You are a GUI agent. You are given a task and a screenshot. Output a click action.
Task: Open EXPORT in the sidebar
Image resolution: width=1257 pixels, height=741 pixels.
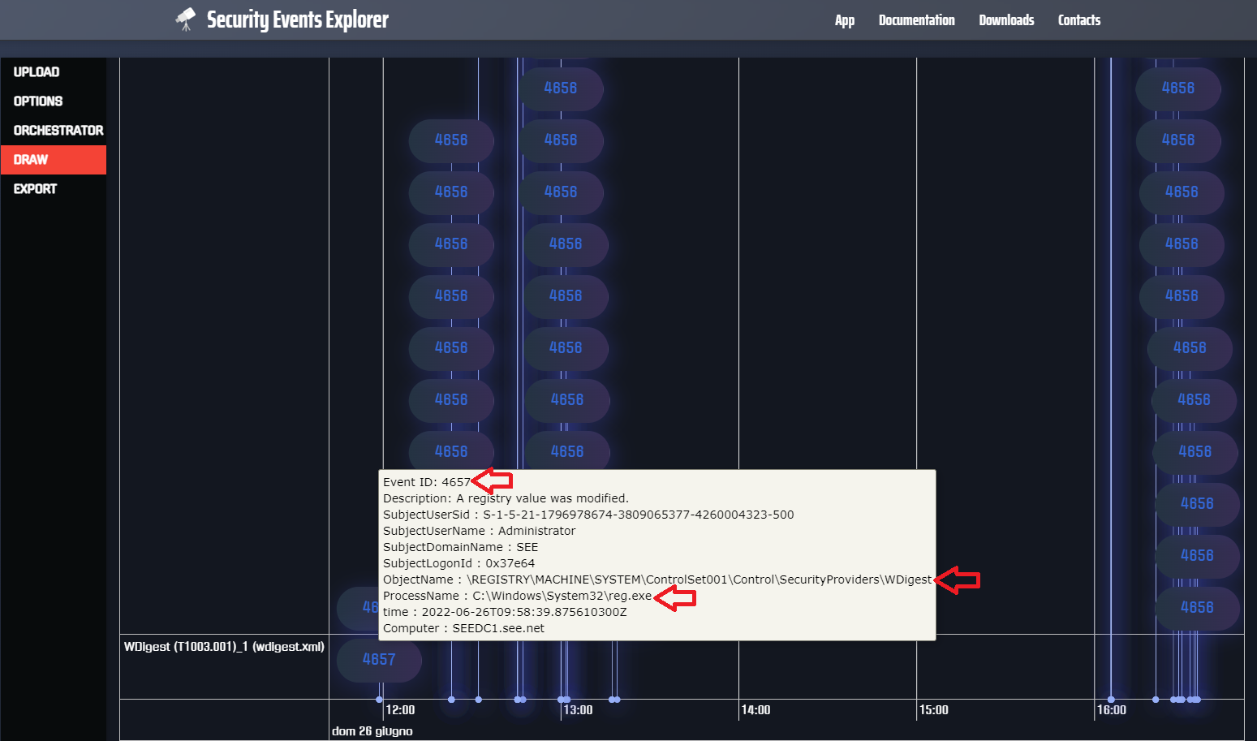tap(54, 189)
